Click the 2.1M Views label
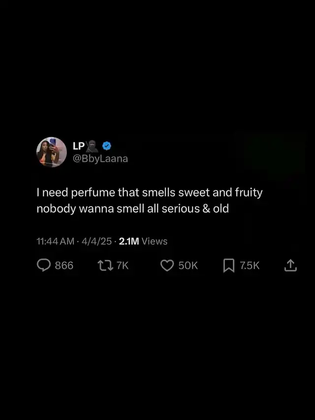Viewport: 315px width, 420px height. (x=143, y=241)
